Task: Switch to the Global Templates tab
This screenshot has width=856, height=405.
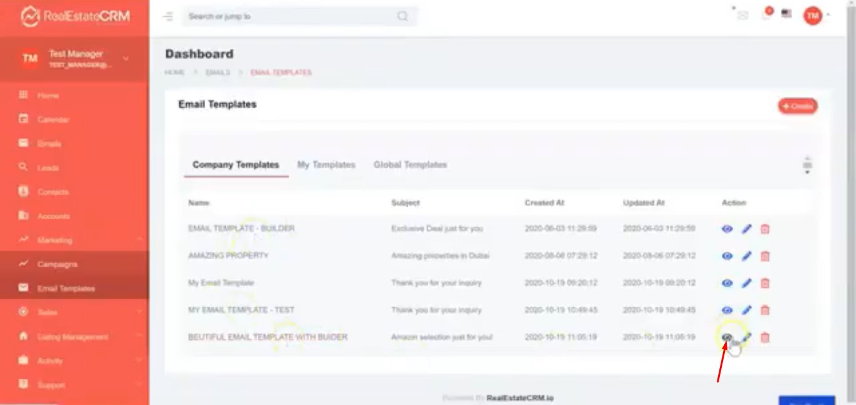Action: tap(410, 165)
